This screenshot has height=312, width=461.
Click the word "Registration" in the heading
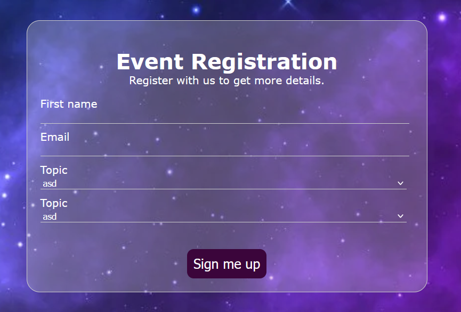pyautogui.click(x=264, y=62)
